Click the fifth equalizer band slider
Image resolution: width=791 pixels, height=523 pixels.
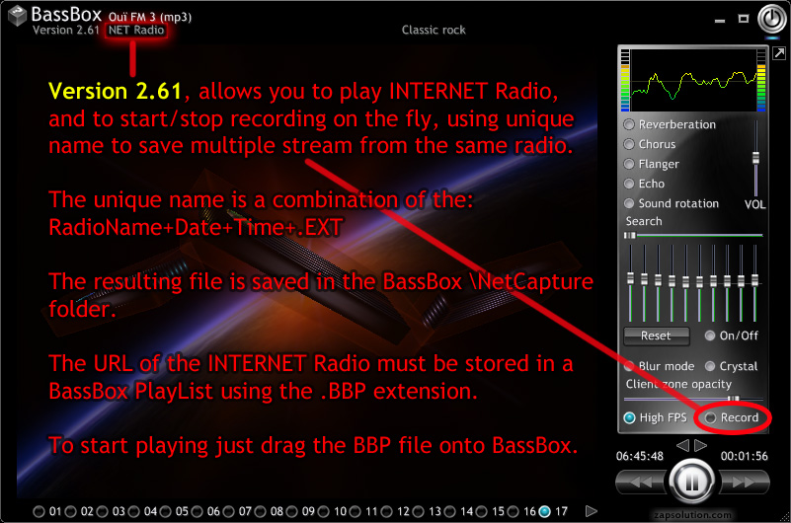click(685, 283)
